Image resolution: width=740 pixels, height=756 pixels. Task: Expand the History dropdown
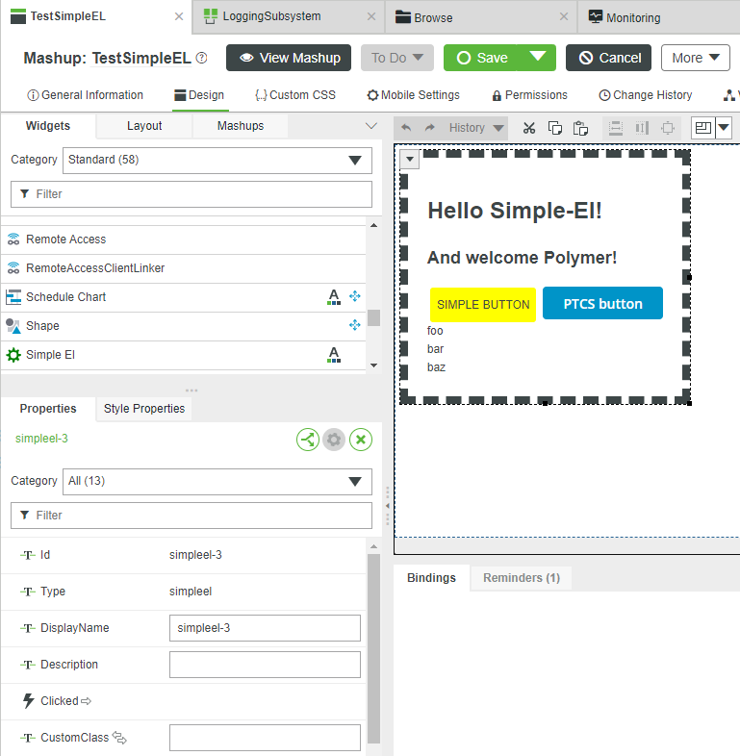(x=476, y=128)
